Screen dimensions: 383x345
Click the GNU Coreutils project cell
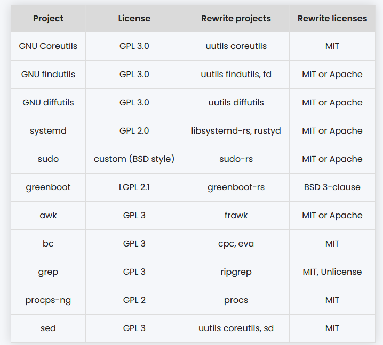tap(48, 46)
